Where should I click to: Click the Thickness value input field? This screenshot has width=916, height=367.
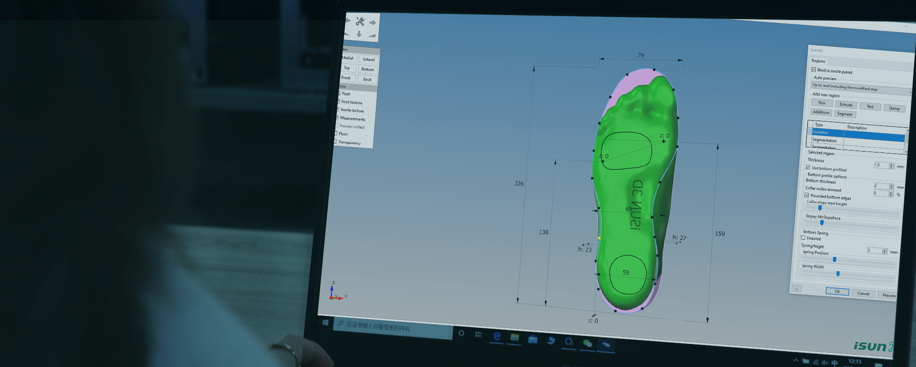click(881, 164)
